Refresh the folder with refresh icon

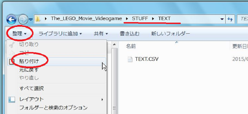click(x=230, y=19)
